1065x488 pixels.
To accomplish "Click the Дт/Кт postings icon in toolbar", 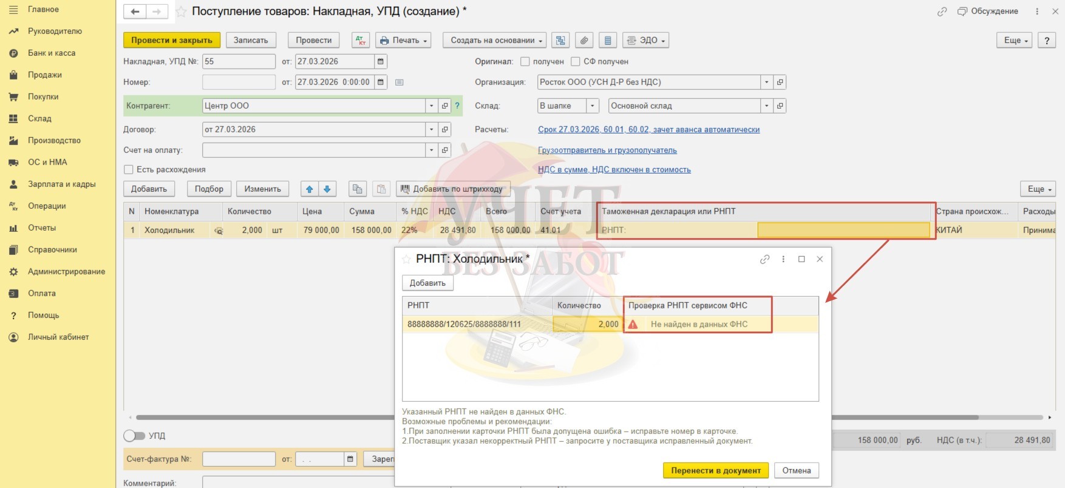I will tap(361, 40).
